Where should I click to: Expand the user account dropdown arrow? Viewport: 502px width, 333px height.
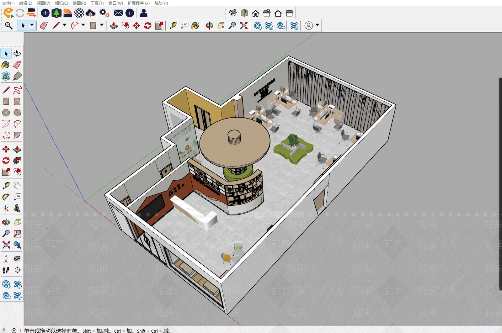tap(317, 25)
